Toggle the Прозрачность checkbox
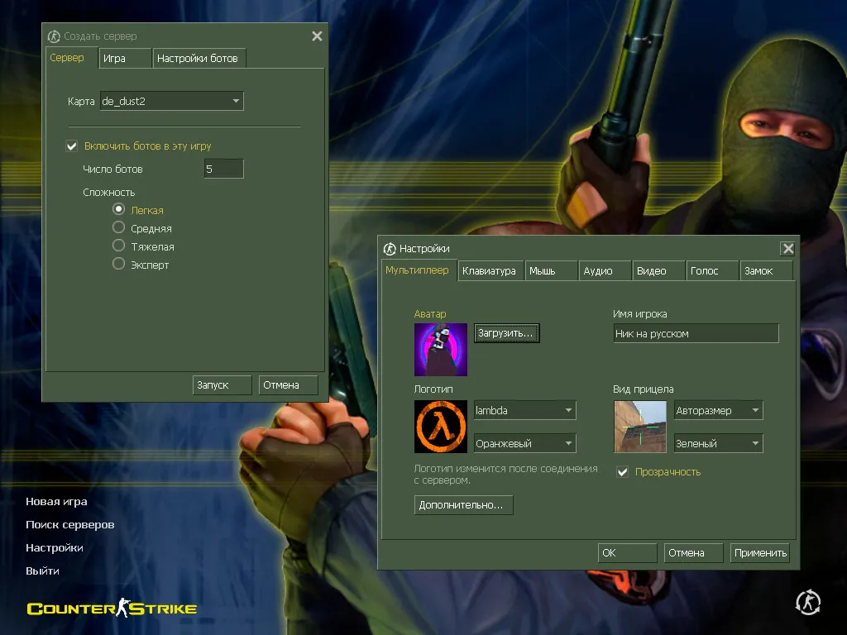The height and width of the screenshot is (635, 847). 622,472
